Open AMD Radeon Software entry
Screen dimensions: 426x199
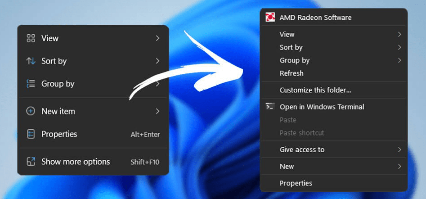pos(334,18)
